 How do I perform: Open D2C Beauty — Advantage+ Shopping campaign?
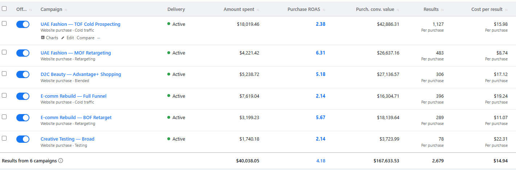(x=81, y=74)
